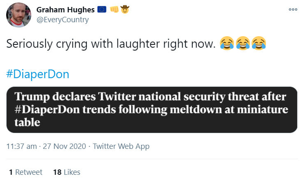Click the fist emoji next to the name
This screenshot has width=305, height=183.
[114, 9]
